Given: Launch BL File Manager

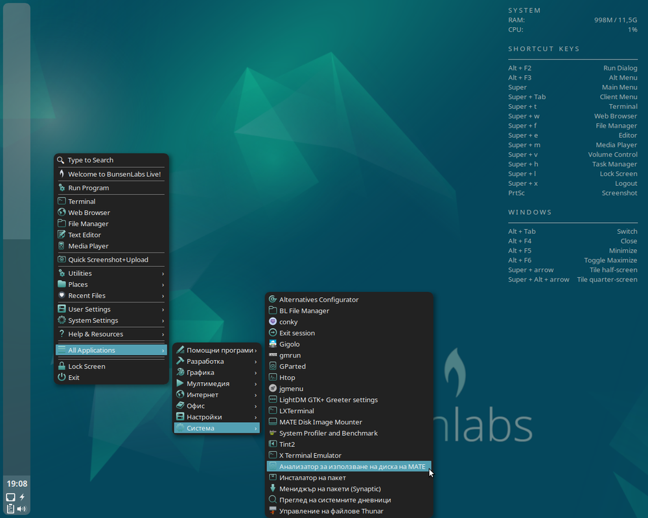Looking at the screenshot, I should [349, 310].
